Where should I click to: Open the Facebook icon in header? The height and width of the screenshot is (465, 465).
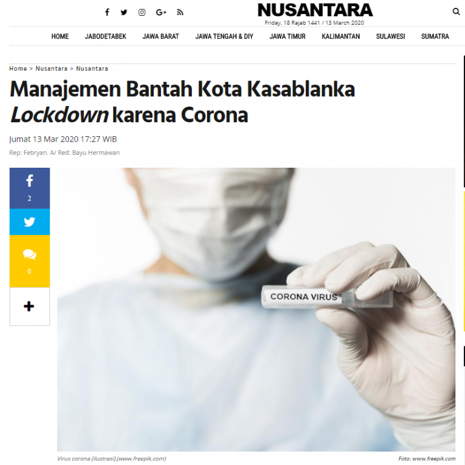point(107,12)
